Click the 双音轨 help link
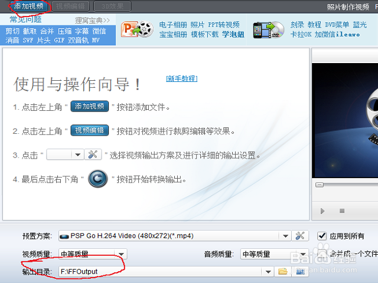Screen dimensions: 378x283 [x=79, y=40]
